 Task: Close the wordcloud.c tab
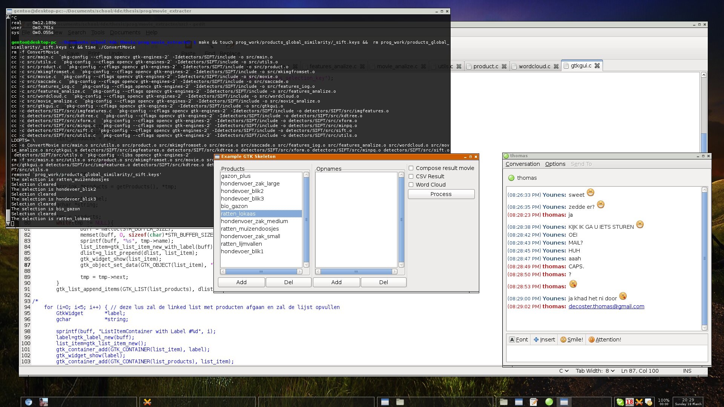(556, 66)
